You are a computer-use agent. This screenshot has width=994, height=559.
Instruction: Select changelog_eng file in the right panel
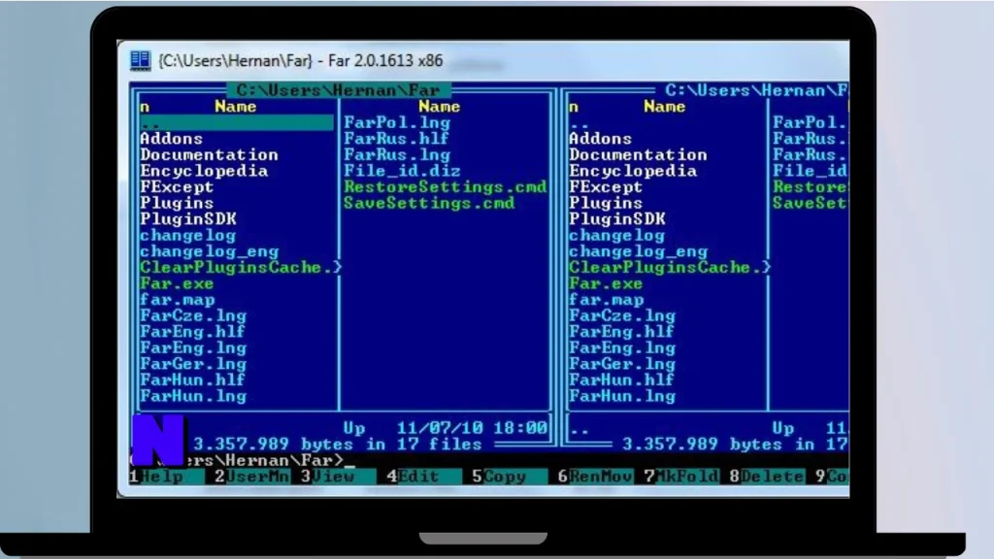638,251
